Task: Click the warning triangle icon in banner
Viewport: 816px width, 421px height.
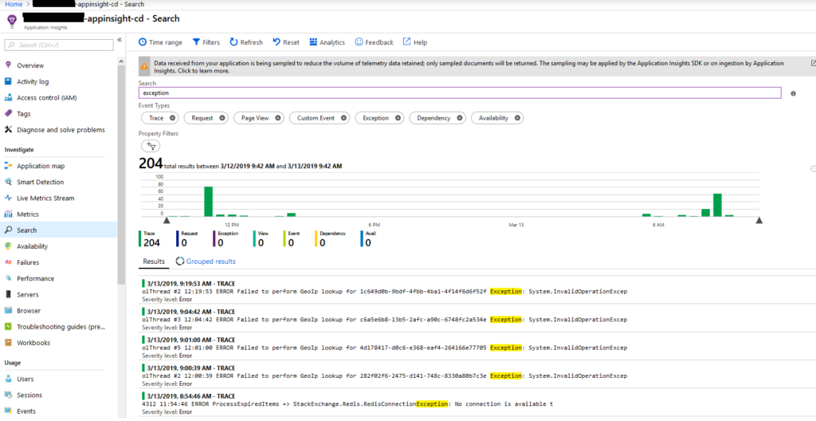Action: click(145, 67)
